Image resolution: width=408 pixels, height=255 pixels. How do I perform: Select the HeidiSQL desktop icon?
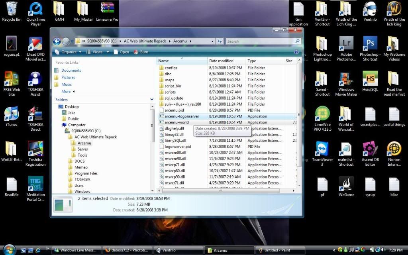coord(370,82)
